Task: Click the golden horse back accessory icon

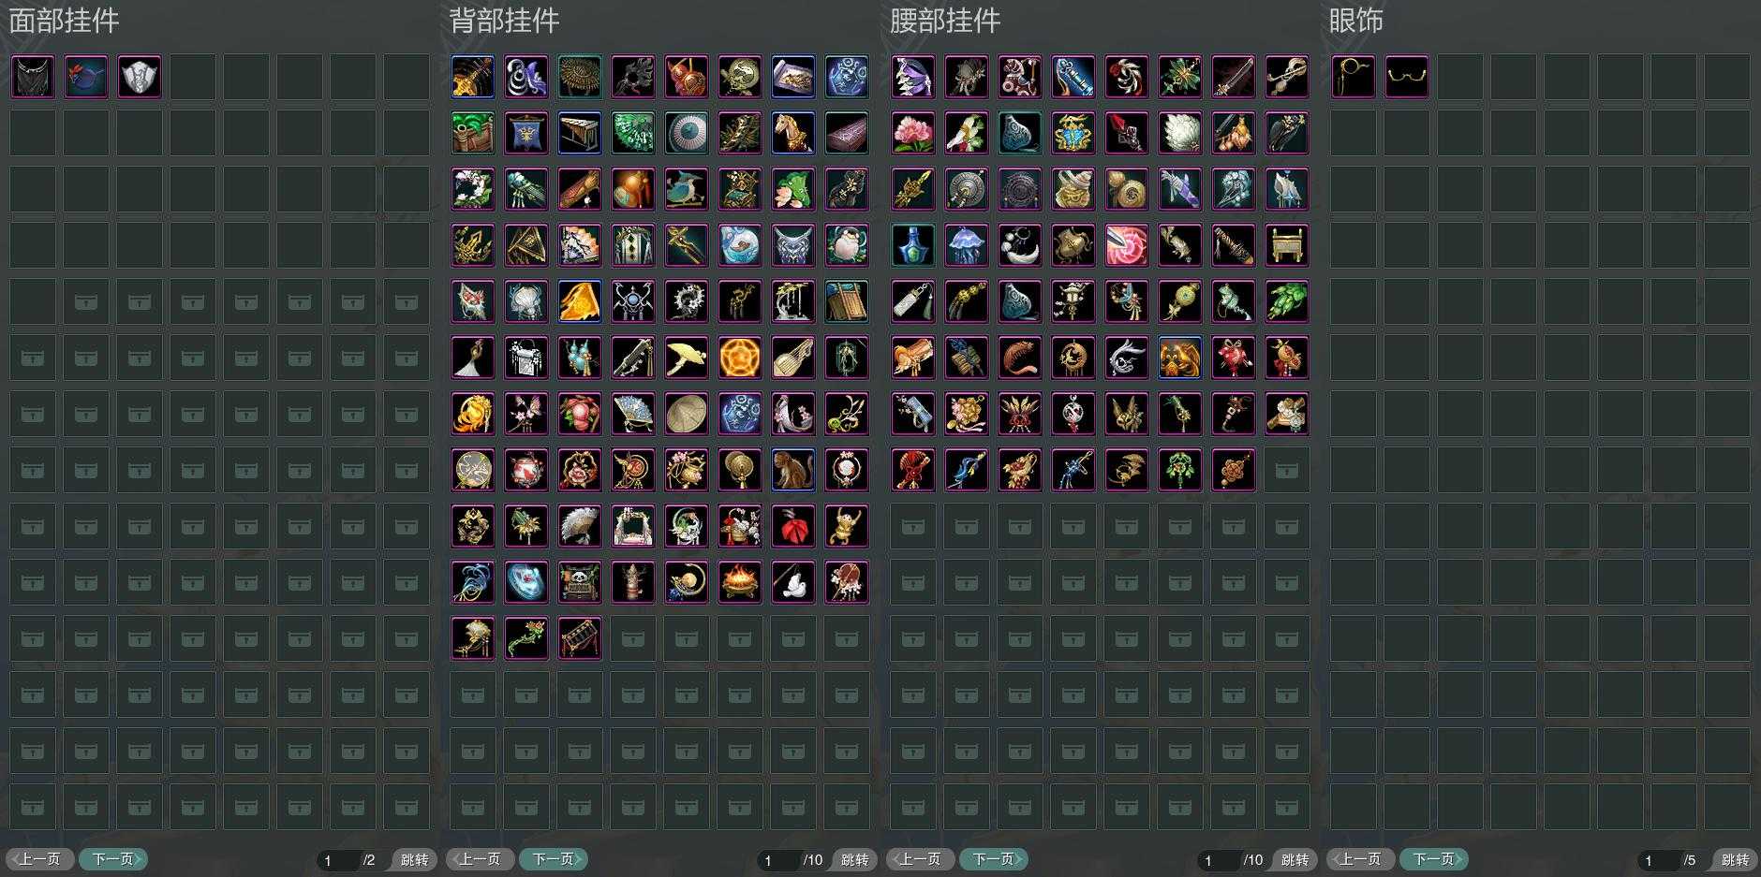Action: pyautogui.click(x=793, y=133)
